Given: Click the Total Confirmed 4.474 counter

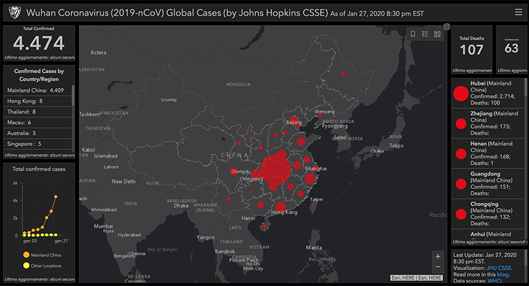Looking at the screenshot, I should point(39,43).
